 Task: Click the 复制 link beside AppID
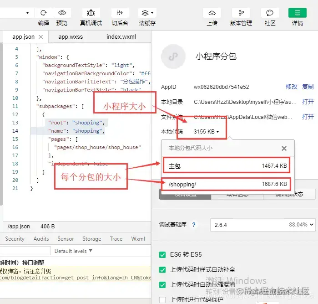click(x=308, y=87)
